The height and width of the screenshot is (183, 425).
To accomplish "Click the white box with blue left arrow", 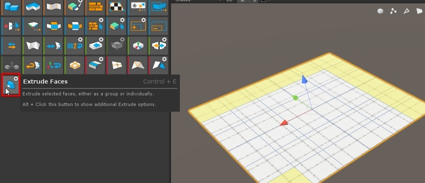I will pos(96,46).
